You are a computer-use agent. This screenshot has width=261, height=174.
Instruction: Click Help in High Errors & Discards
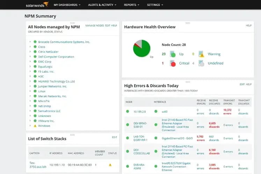coord(248,84)
